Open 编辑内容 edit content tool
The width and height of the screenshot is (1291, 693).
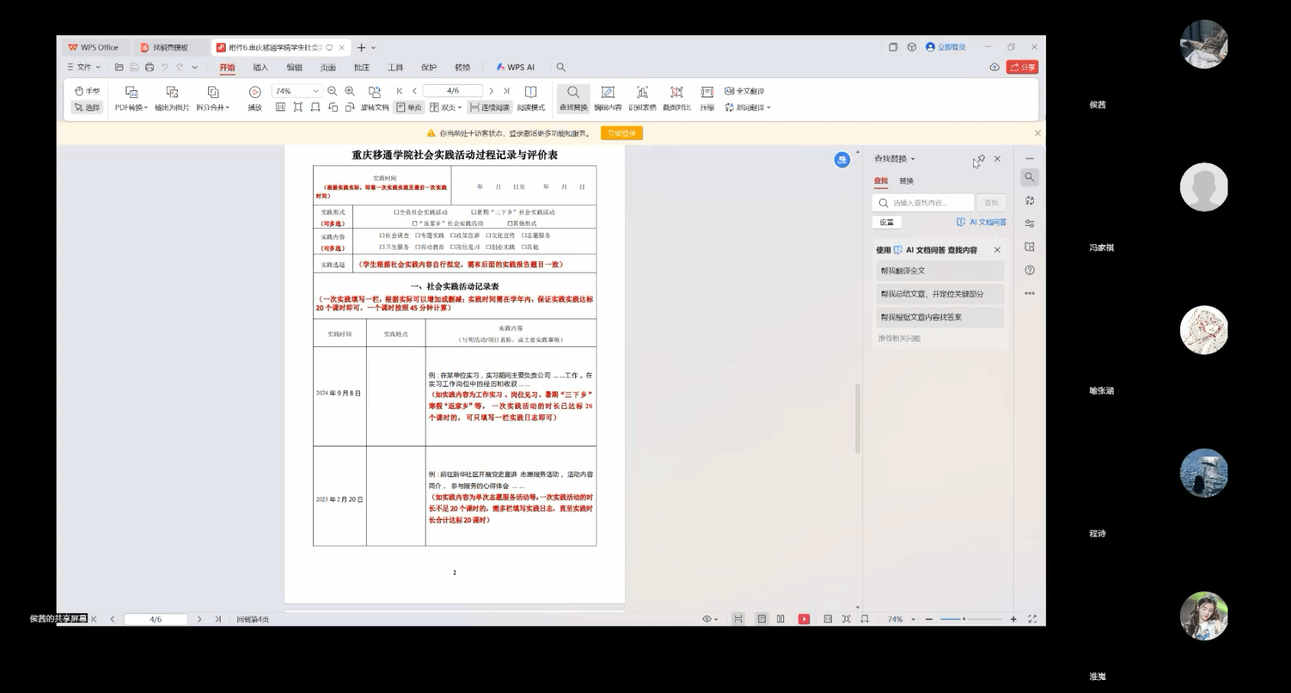[607, 93]
